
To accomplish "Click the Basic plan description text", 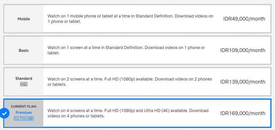I will point(126,50).
